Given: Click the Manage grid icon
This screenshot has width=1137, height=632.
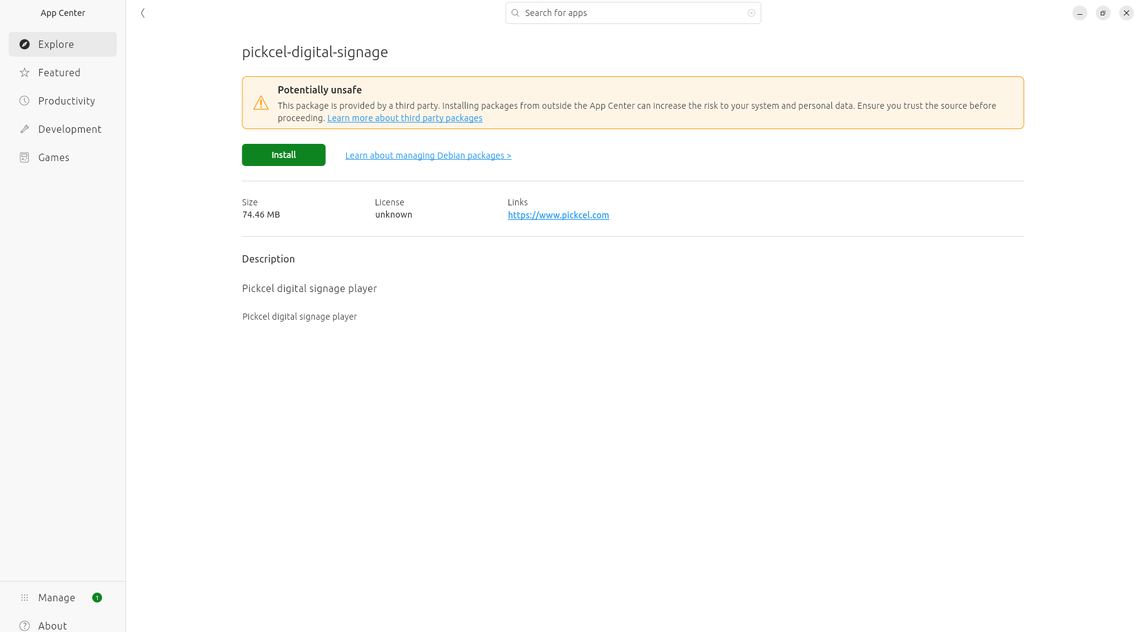Looking at the screenshot, I should tap(25, 598).
